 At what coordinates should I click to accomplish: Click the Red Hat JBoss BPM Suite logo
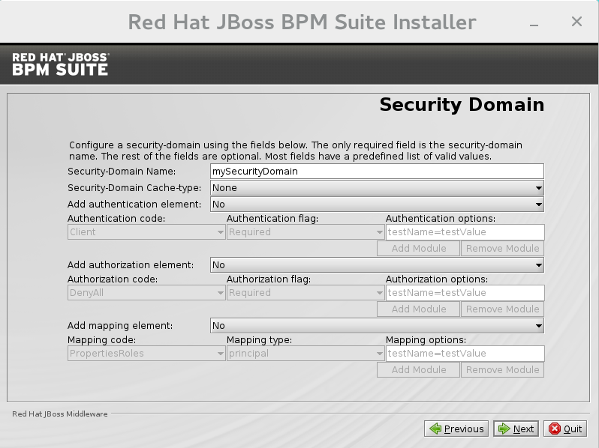pyautogui.click(x=60, y=64)
